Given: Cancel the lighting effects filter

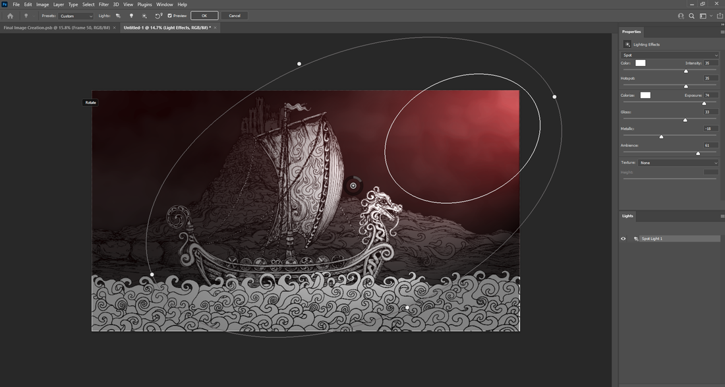Looking at the screenshot, I should [x=234, y=16].
